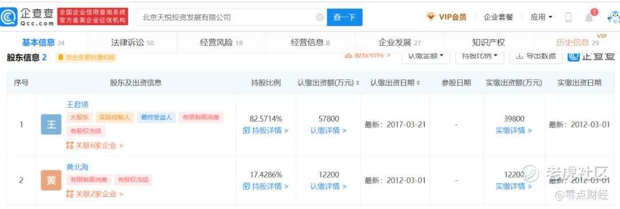620x209 pixels.
Task: Open 关联6家企业 link for 王君瑛
Action: [95, 145]
